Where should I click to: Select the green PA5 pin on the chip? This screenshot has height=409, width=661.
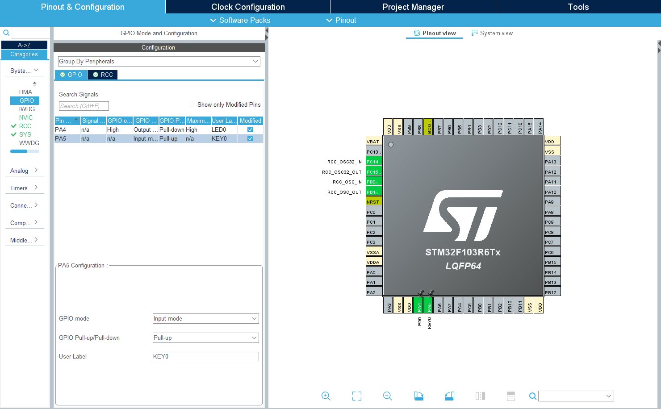[428, 305]
